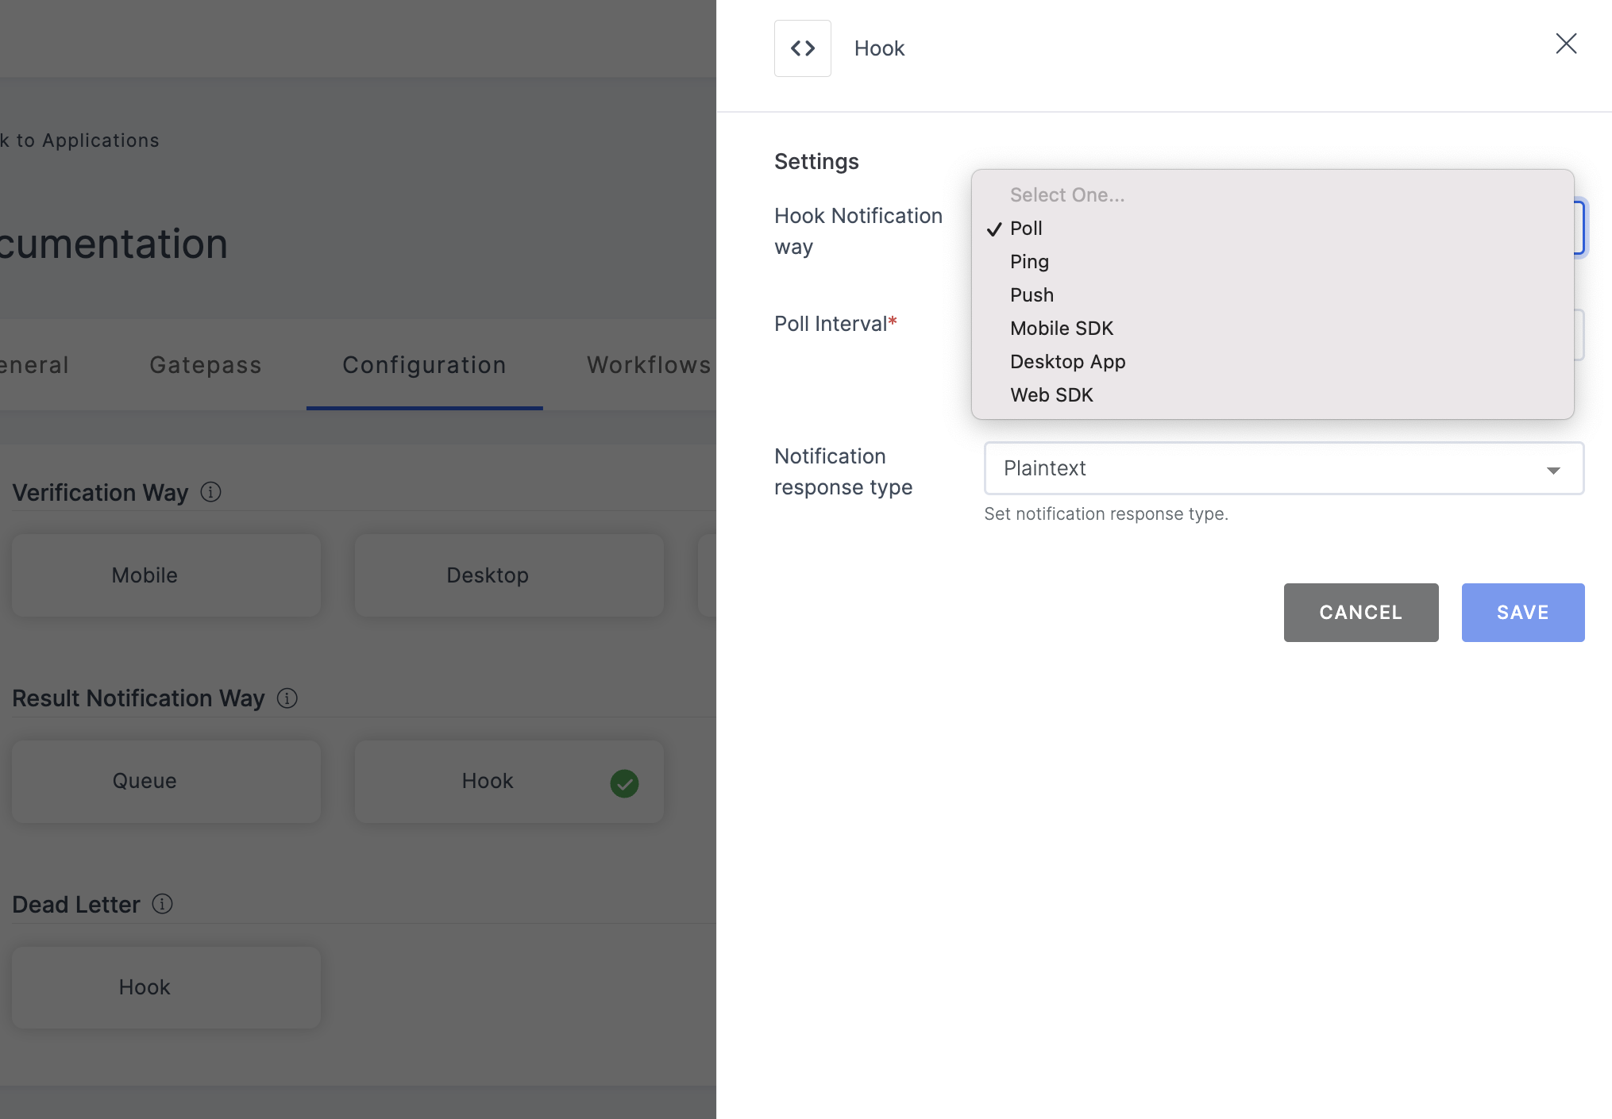Open Notification response type dropdown
The height and width of the screenshot is (1119, 1612).
tap(1284, 467)
